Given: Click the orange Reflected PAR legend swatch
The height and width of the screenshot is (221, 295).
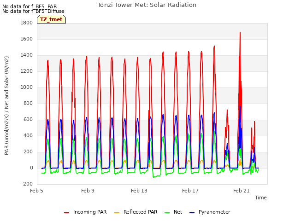Looking at the screenshot, I should tap(117, 213).
